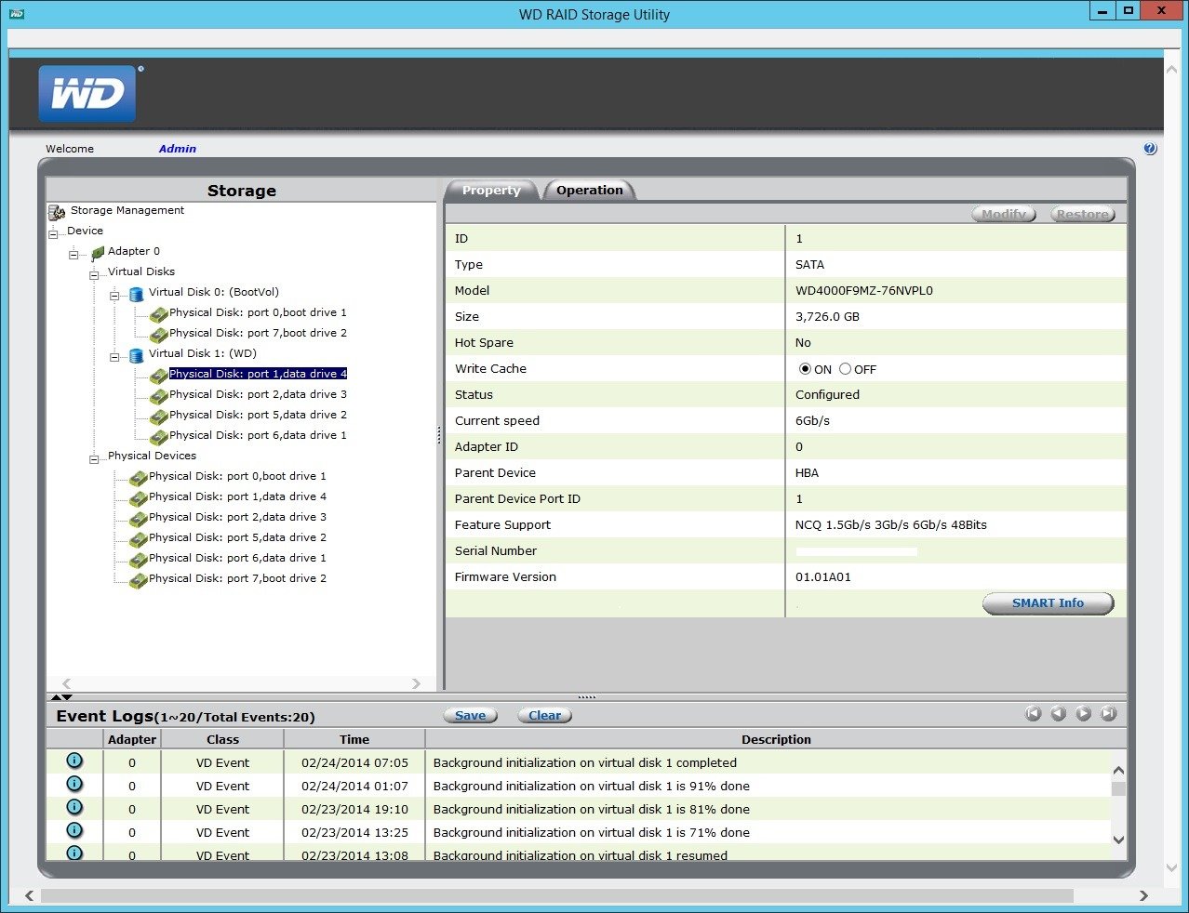Select "Storage Management" in the tree

tap(127, 210)
